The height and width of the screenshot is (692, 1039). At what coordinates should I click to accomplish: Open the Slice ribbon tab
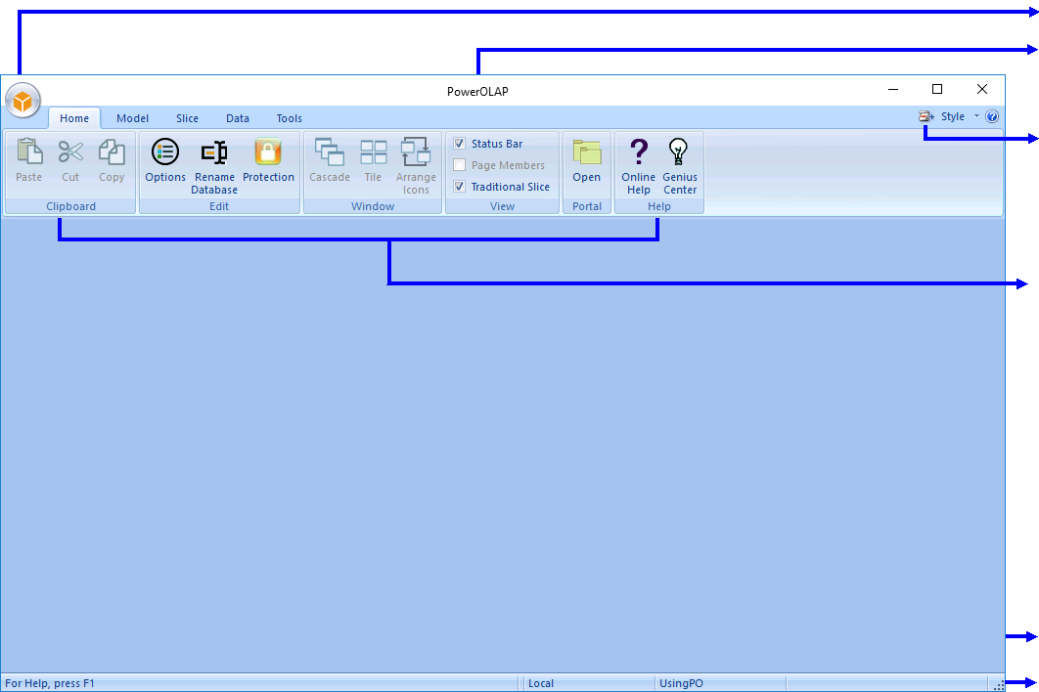tap(187, 118)
